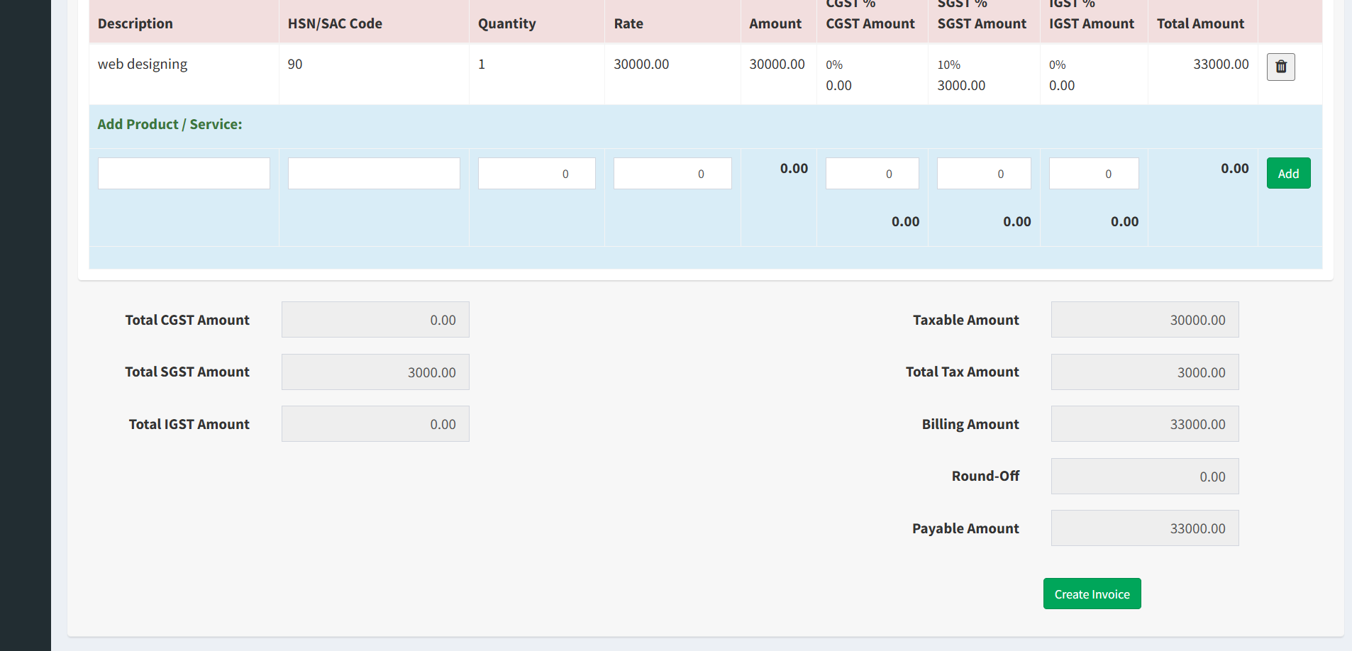
Task: Click the HSN/SAC Code input box
Action: 374,173
